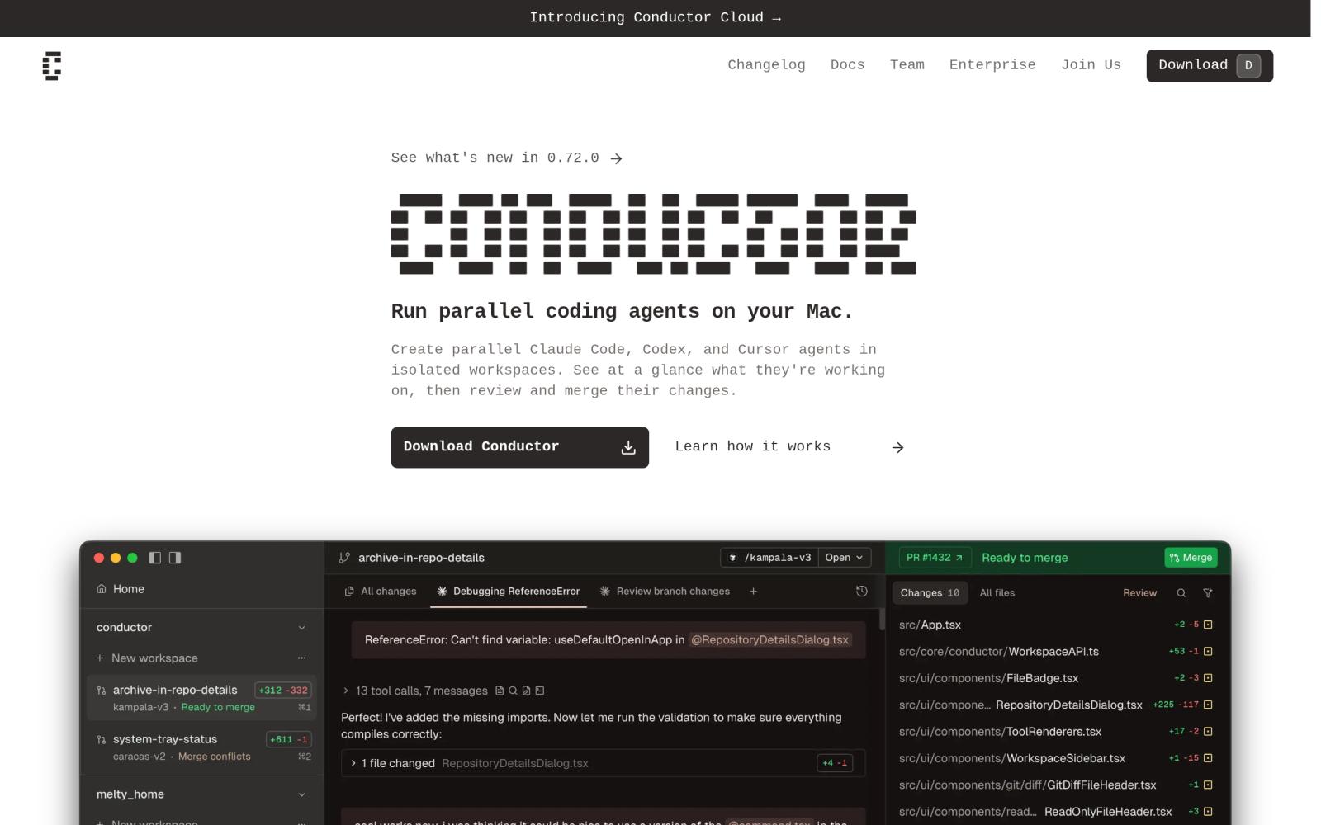Click the plus icon to add a new chat tab
This screenshot has width=1321, height=825.
pos(753,592)
